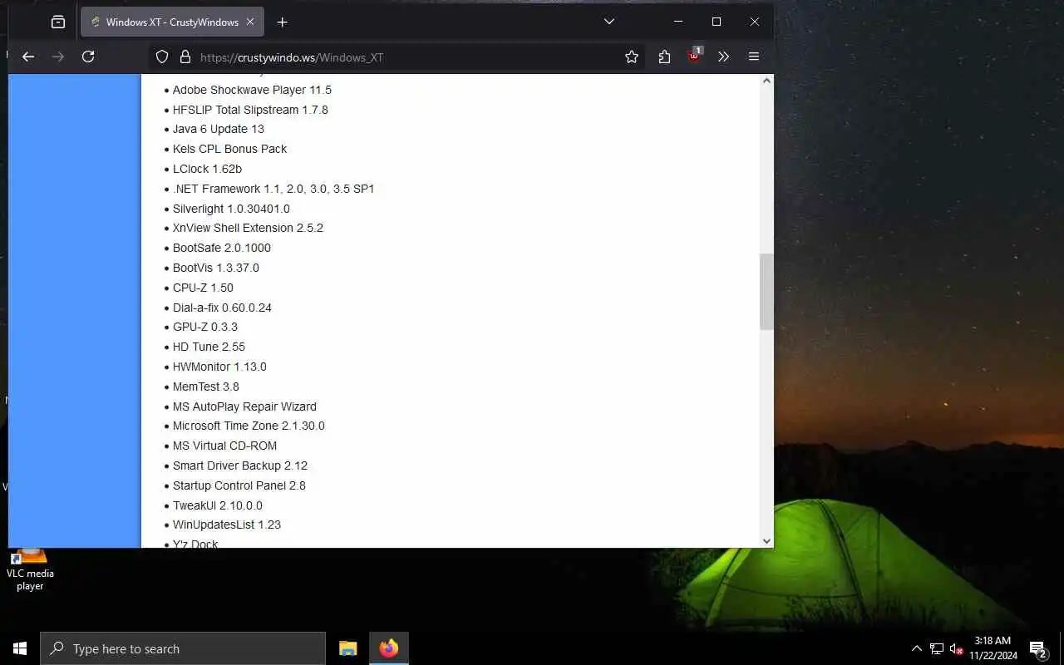Screen dimensions: 1064x665
Task: Open the notification center icon
Action: [1037, 648]
